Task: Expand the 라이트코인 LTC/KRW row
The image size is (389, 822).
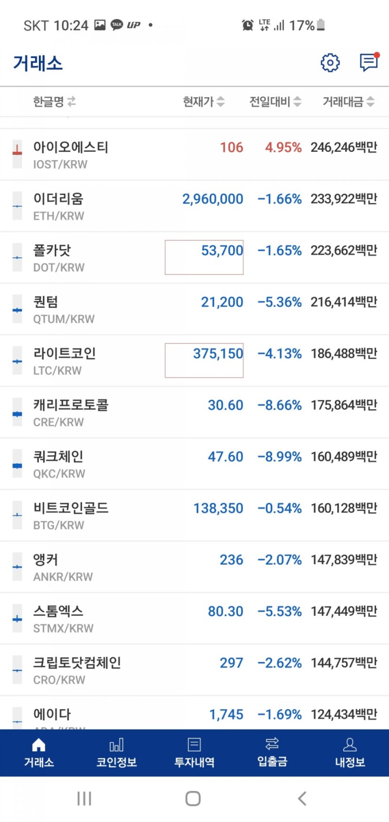Action: point(194,360)
